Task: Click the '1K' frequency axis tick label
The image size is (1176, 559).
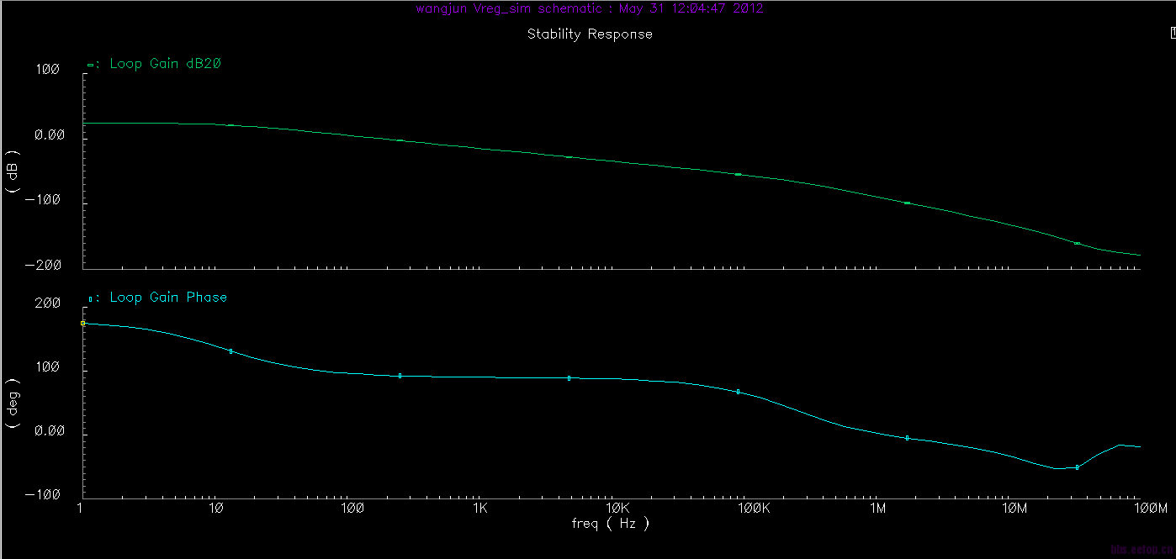Action: [479, 509]
